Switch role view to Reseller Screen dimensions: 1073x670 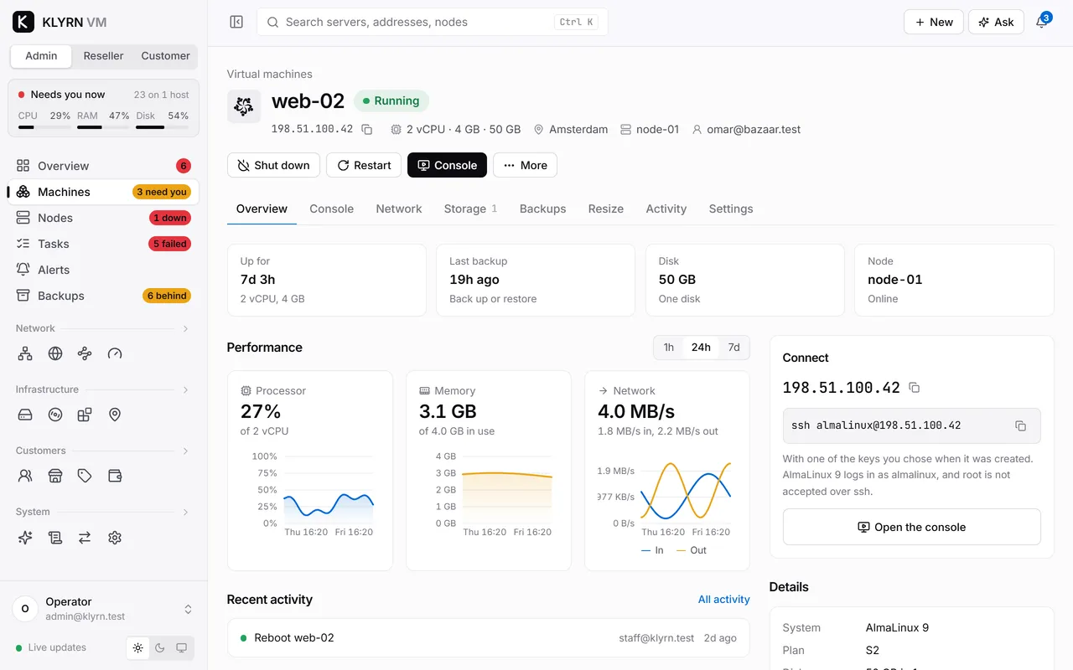click(103, 56)
